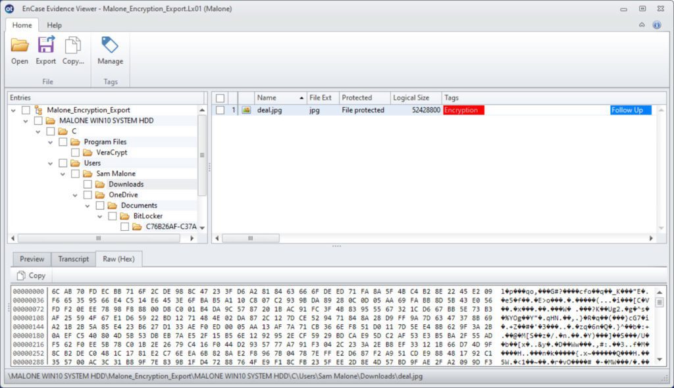Click the C76B26AF-C37A folder icon

[137, 227]
